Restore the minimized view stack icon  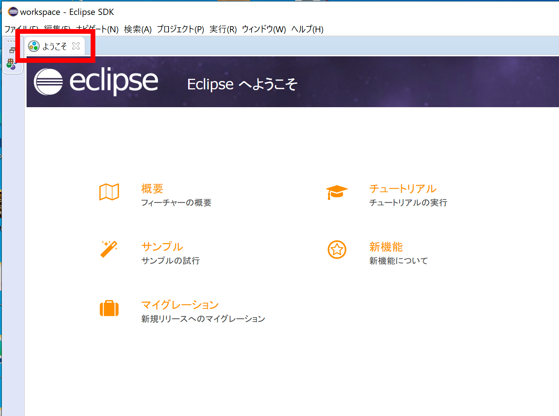(12, 50)
